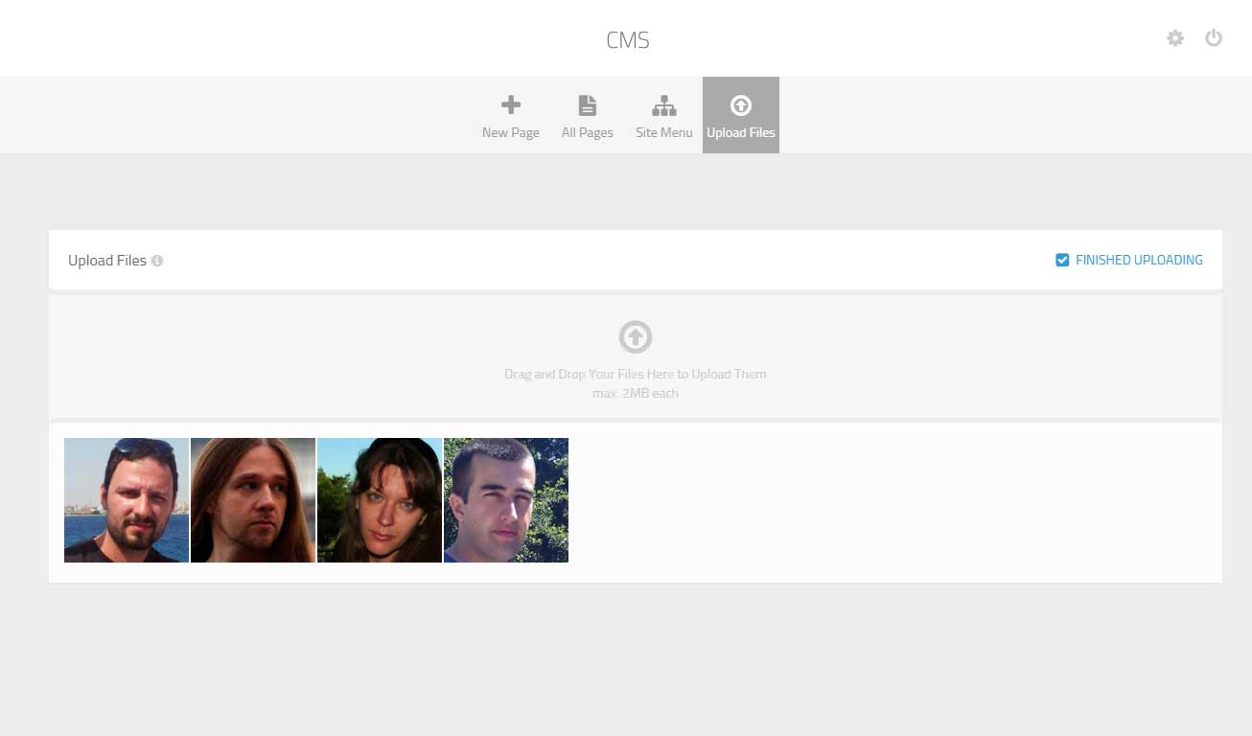Click the document icon above All Pages
The image size is (1252, 736).
[x=587, y=104]
